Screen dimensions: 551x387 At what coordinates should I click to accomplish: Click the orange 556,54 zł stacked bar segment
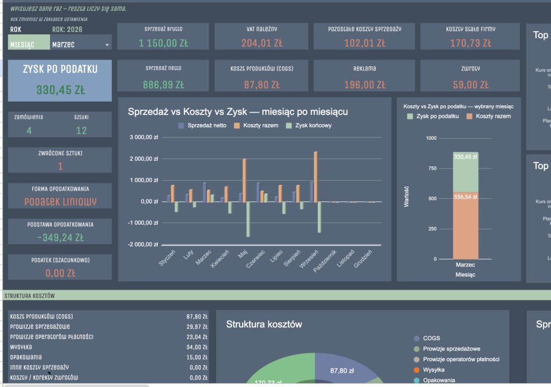pyautogui.click(x=465, y=226)
